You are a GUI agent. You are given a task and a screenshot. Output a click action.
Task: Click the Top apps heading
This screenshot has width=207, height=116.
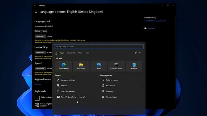point(59,59)
